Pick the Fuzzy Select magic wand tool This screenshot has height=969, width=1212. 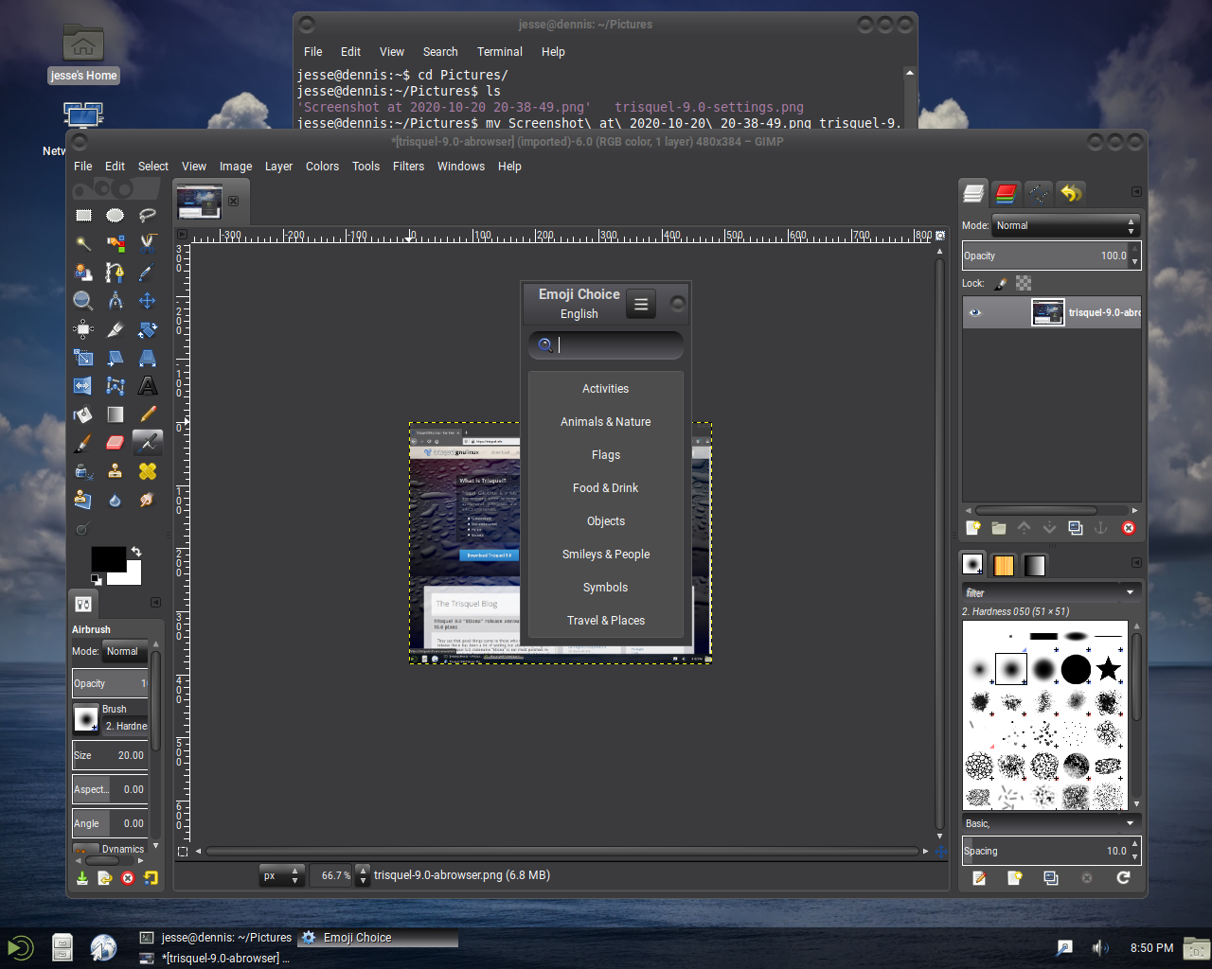click(83, 244)
